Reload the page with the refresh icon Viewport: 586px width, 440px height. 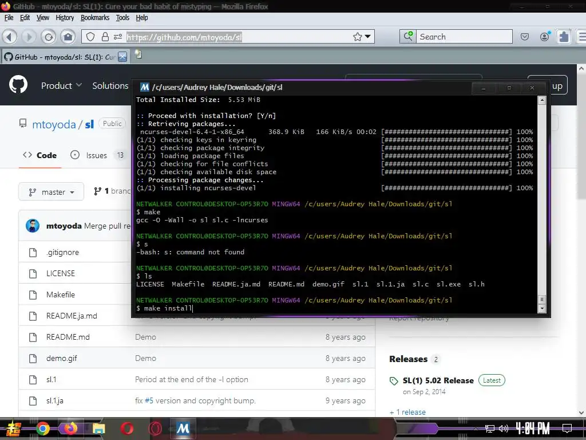coord(49,37)
